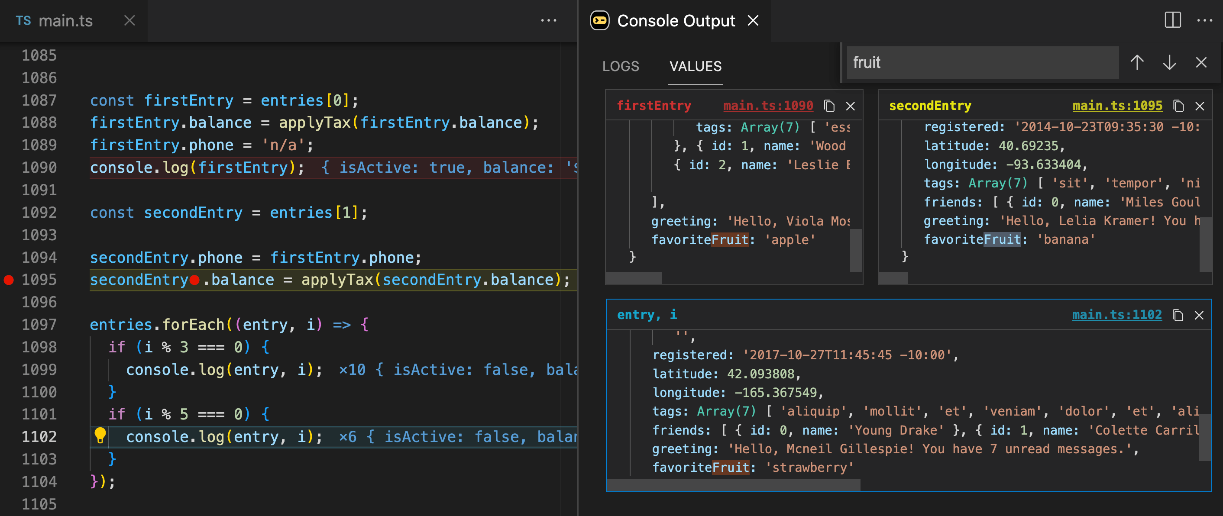Dismiss the secondEntry value card

click(1199, 106)
